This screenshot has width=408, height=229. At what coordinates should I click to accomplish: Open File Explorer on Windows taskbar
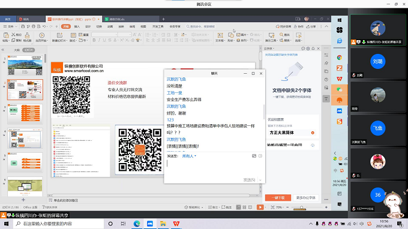pos(163,224)
